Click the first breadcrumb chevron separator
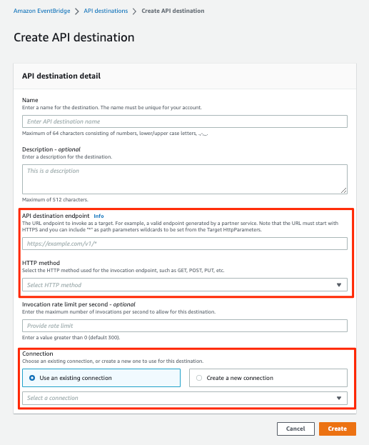Viewport: 369px width, 445px height. tap(77, 11)
